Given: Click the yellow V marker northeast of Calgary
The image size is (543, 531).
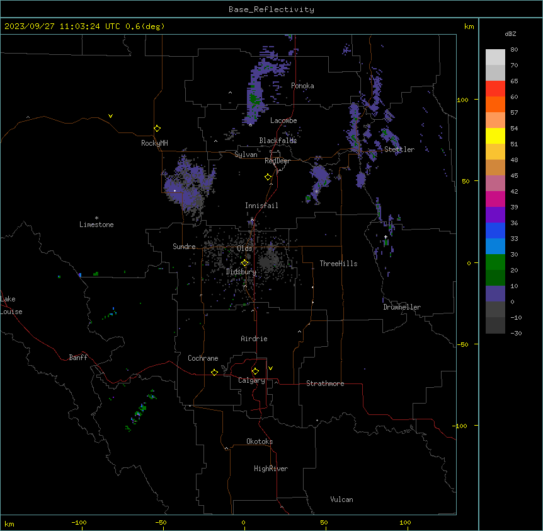Looking at the screenshot, I should [270, 368].
